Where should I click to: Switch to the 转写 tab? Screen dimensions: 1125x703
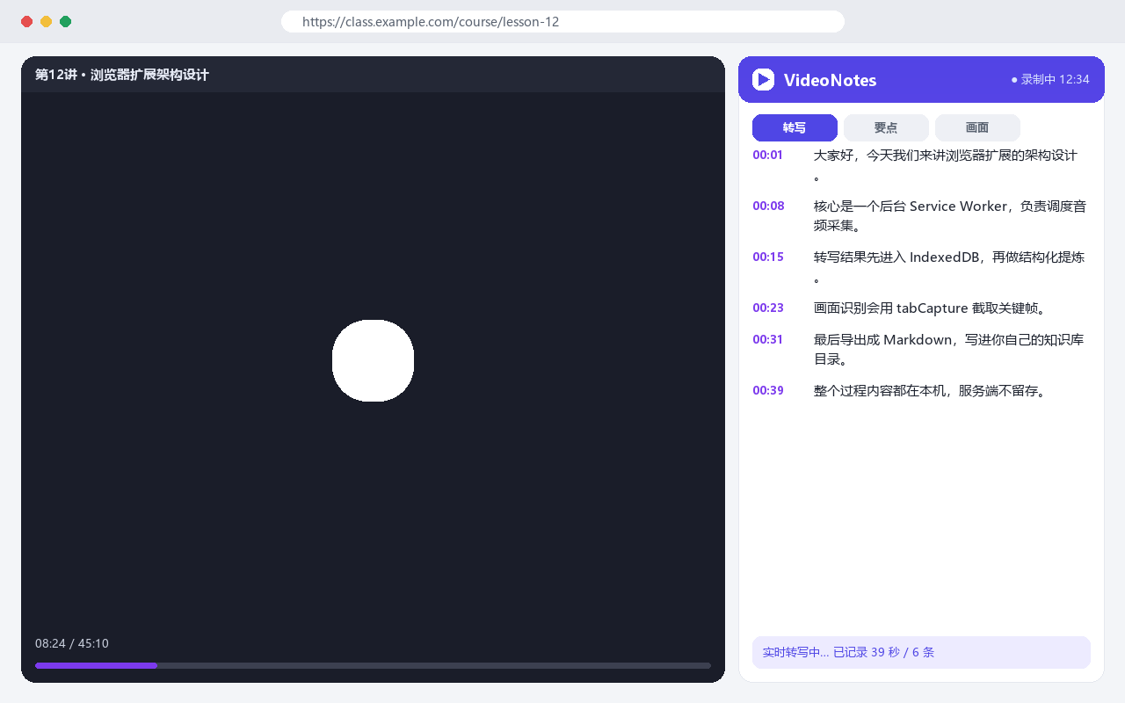(795, 127)
